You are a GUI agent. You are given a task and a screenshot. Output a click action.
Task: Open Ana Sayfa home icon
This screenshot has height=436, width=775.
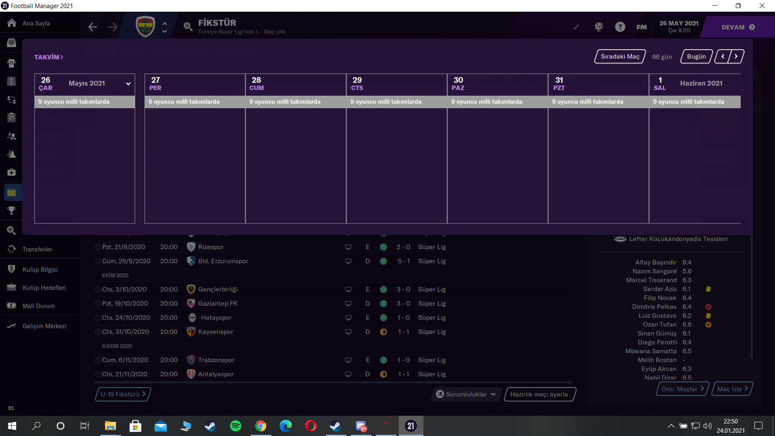click(12, 23)
